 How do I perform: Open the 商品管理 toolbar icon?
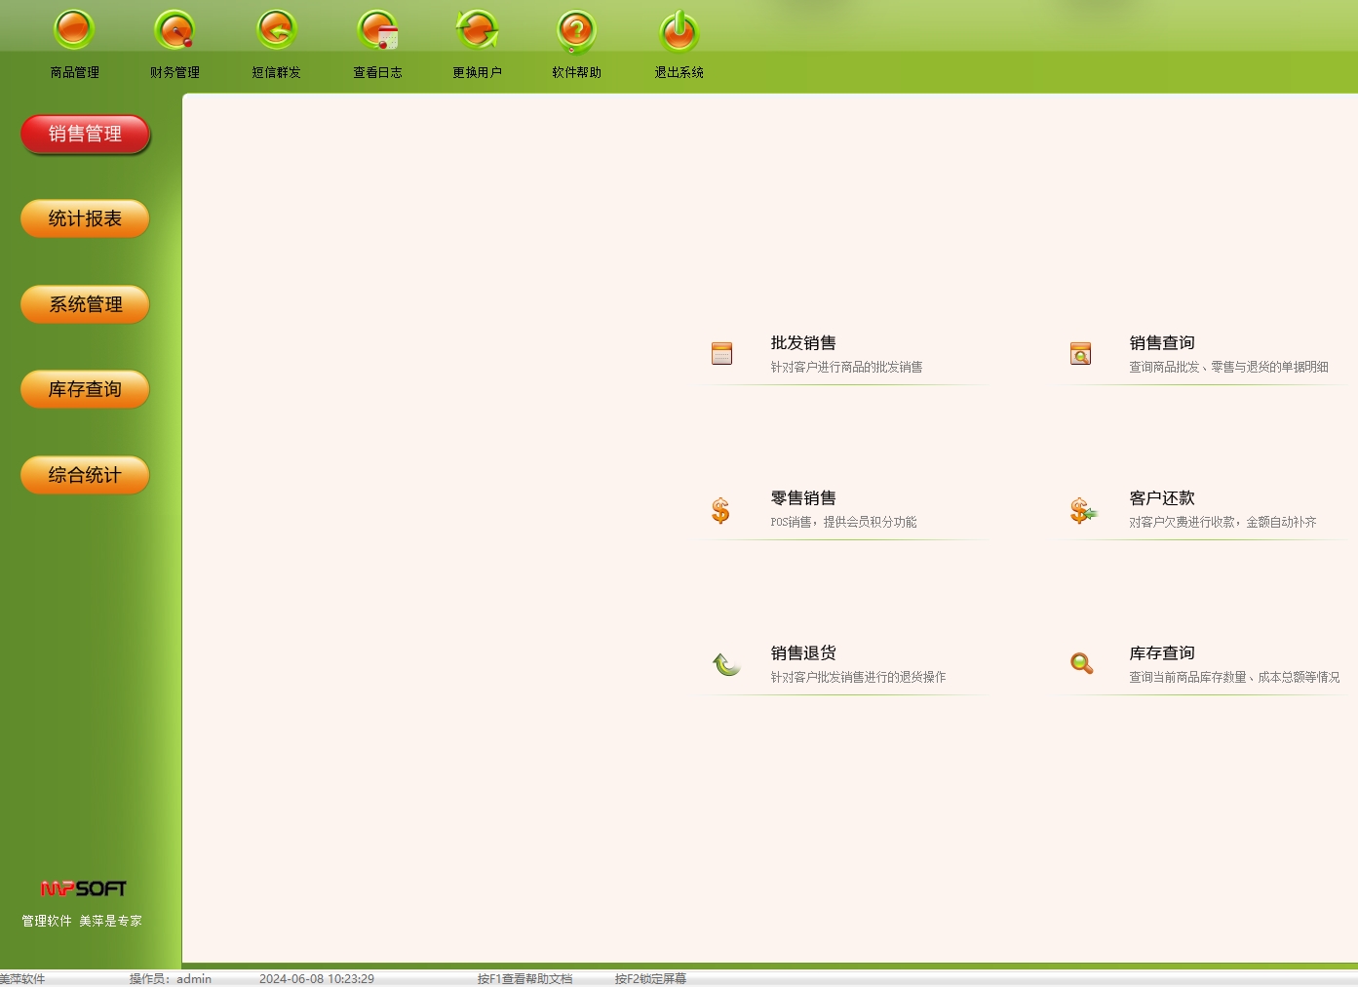coord(74,30)
